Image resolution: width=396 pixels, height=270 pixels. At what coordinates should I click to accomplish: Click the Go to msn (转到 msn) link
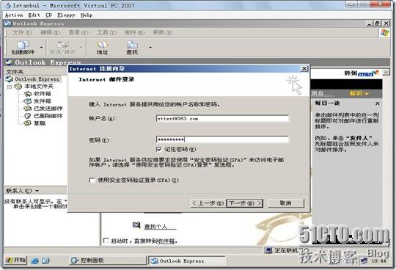tap(362, 73)
